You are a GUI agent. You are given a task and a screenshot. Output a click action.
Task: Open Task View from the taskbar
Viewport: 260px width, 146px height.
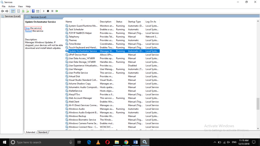click(79, 142)
